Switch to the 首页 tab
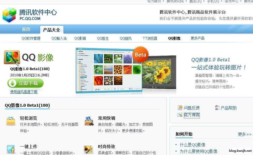 point(26,30)
